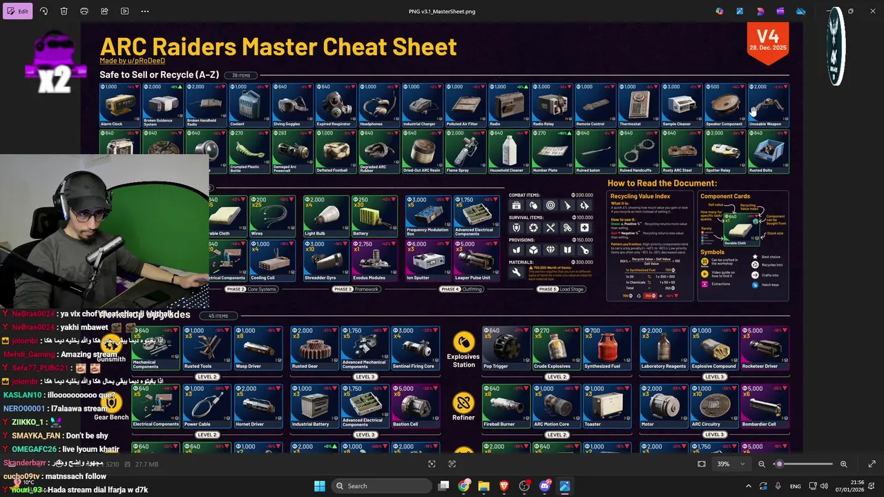Click the scan text icon in bottom bar
884x497 pixels.
(x=452, y=464)
